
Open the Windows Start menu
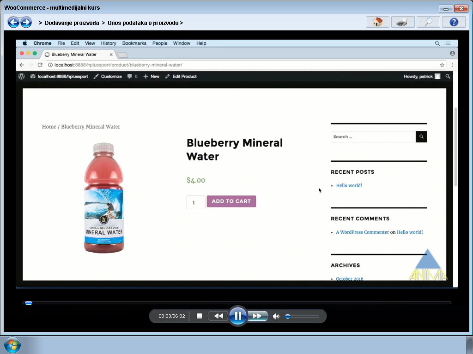tap(12, 345)
